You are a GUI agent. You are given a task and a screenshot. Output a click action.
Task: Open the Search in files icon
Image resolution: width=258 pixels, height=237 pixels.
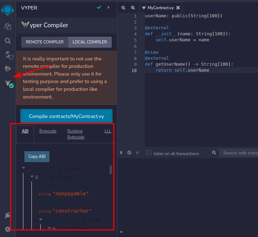[x=7, y=41]
